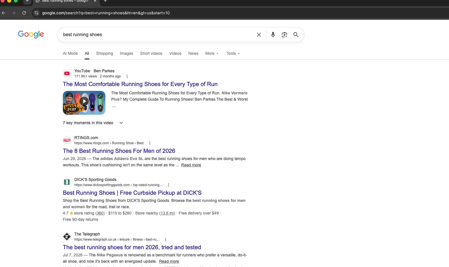Switch to Short videos tab

point(151,53)
